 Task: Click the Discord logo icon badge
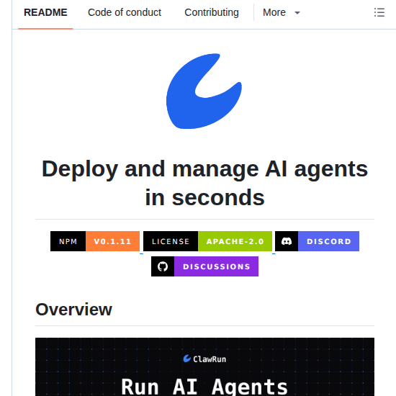click(287, 241)
